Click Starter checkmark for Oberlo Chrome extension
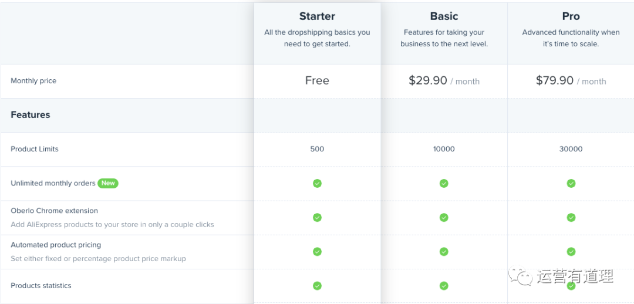Viewport: 634px width, 304px height. [x=317, y=217]
